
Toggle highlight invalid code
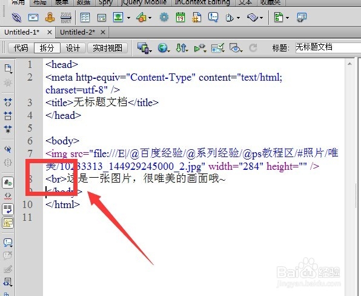(8, 196)
